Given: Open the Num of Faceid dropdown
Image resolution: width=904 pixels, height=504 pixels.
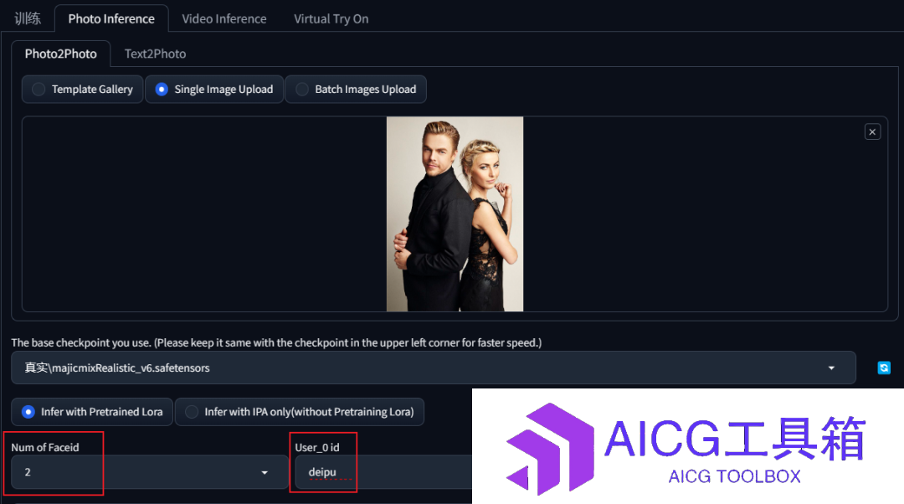Looking at the screenshot, I should (149, 472).
